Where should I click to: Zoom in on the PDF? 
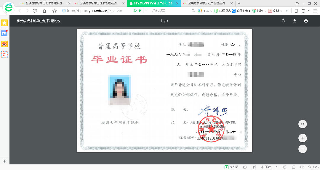click(303, 138)
